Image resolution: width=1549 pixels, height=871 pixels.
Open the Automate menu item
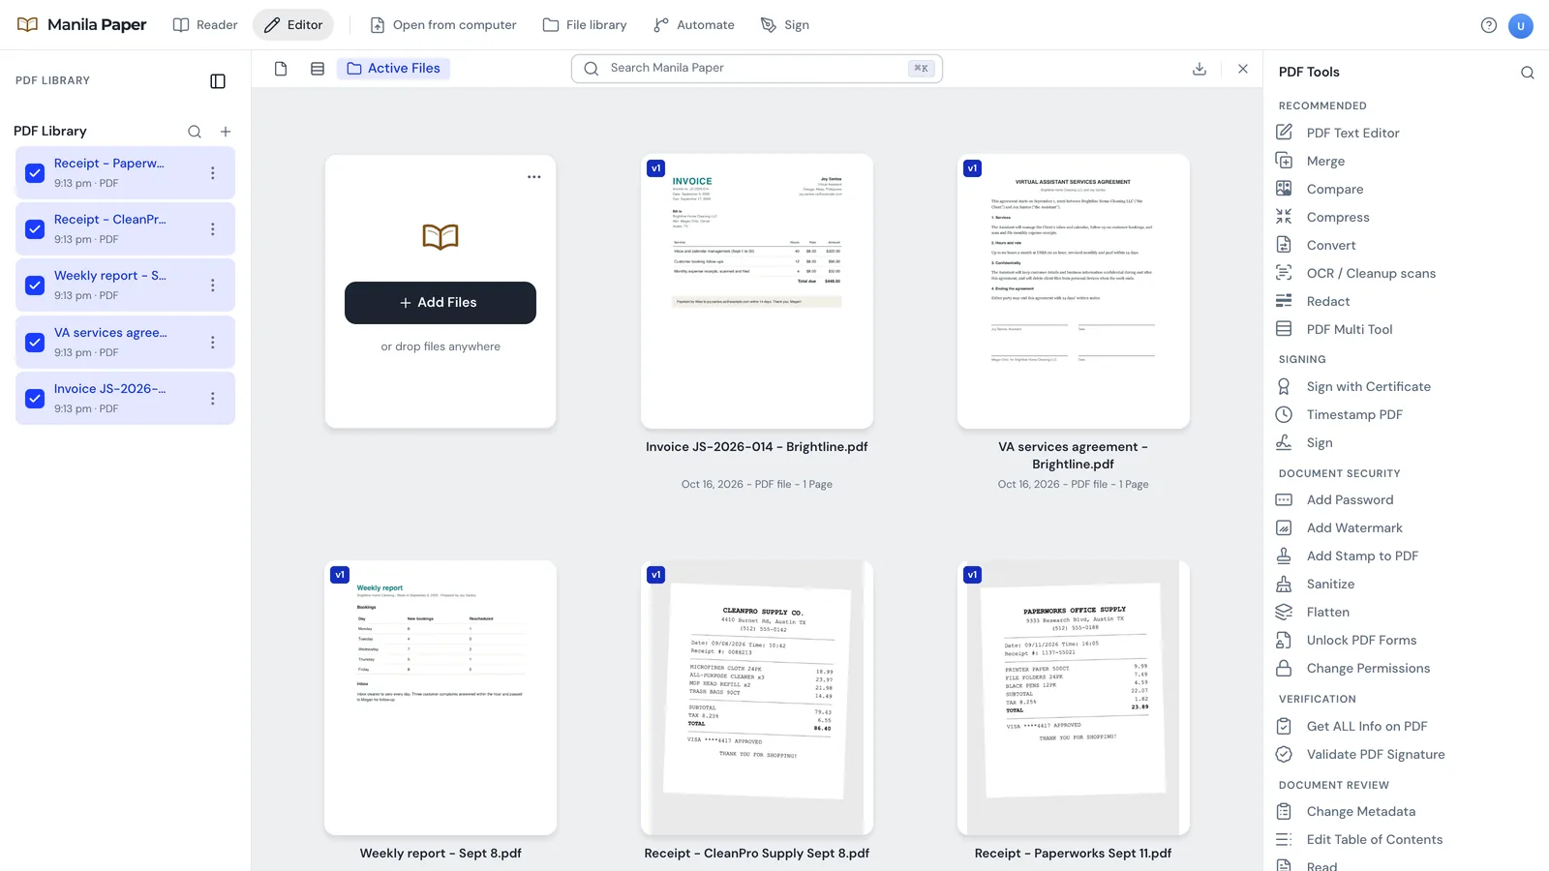click(x=694, y=25)
